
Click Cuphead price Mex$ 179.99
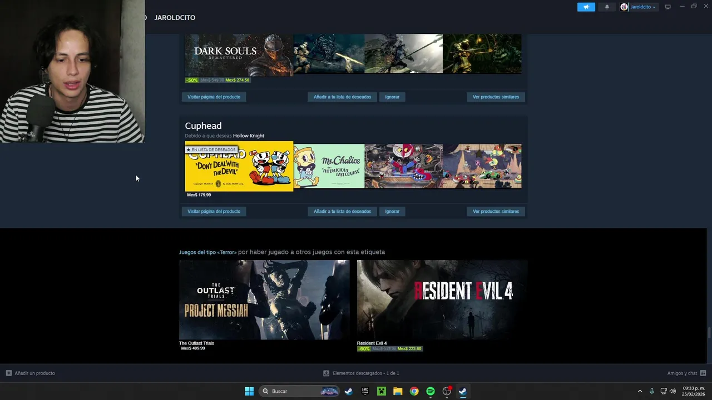[x=199, y=195]
